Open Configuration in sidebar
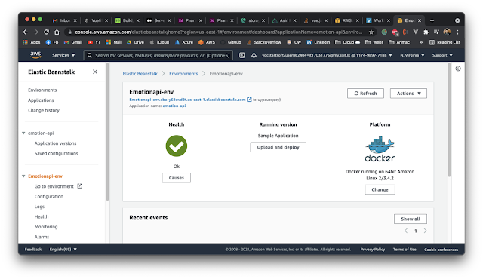Image resolution: width=483 pixels, height=279 pixels. pyautogui.click(x=49, y=197)
